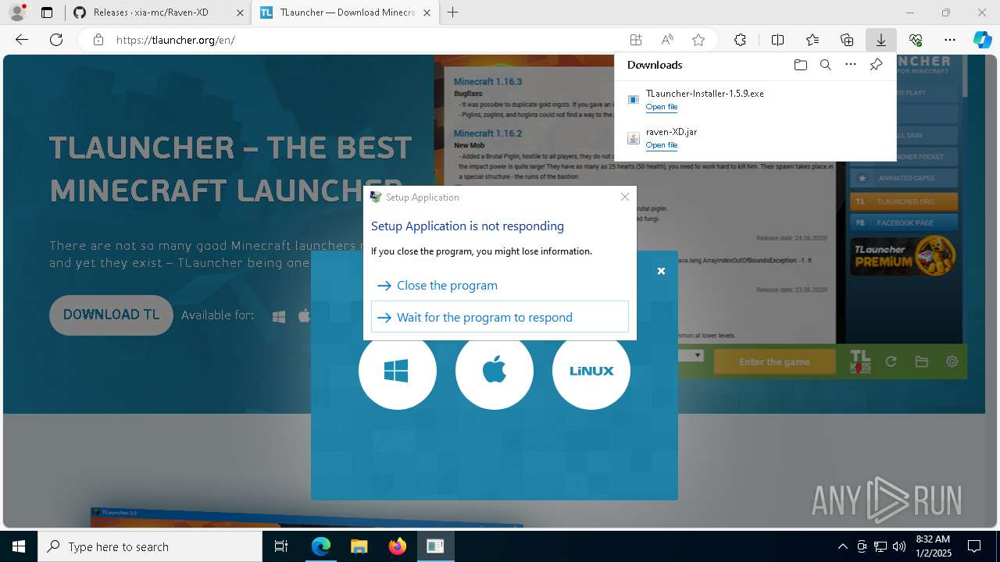The image size is (1000, 562).
Task: Close the Setup Application dialog
Action: click(625, 197)
